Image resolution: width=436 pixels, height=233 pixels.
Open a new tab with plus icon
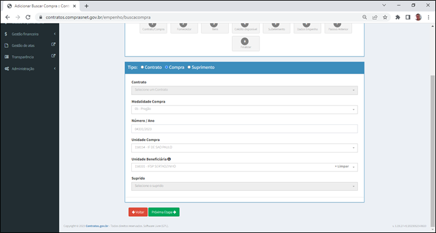86,6
